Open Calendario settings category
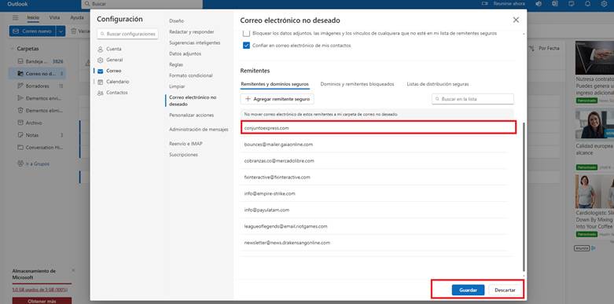This screenshot has height=304, width=614. tap(113, 82)
